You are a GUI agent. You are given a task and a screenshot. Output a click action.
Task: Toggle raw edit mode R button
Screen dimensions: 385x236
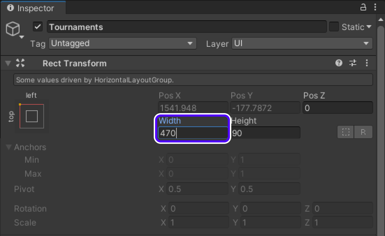[363, 132]
